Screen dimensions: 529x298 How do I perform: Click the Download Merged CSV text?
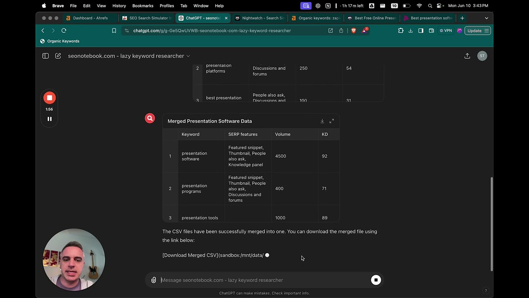pos(190,255)
